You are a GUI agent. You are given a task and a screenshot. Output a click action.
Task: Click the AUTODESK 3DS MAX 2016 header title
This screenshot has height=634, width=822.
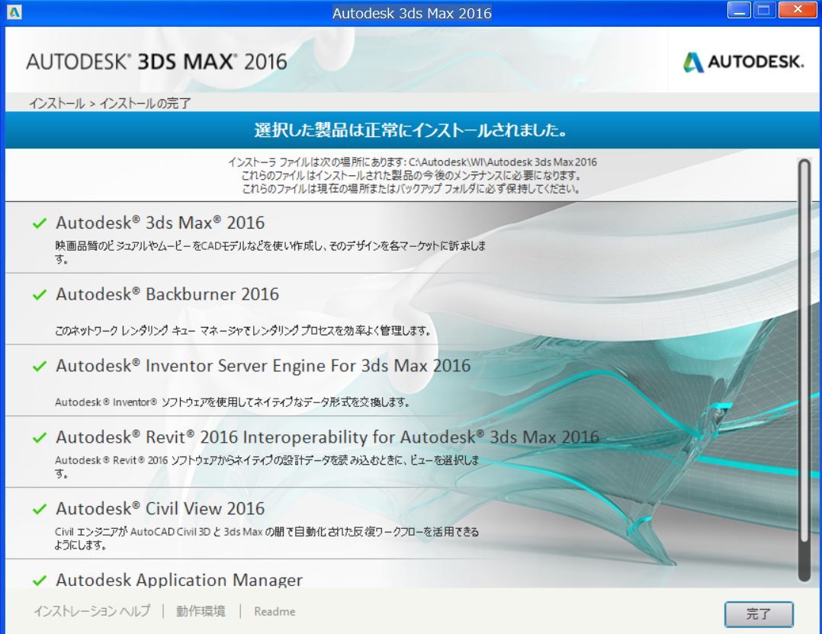click(x=156, y=62)
